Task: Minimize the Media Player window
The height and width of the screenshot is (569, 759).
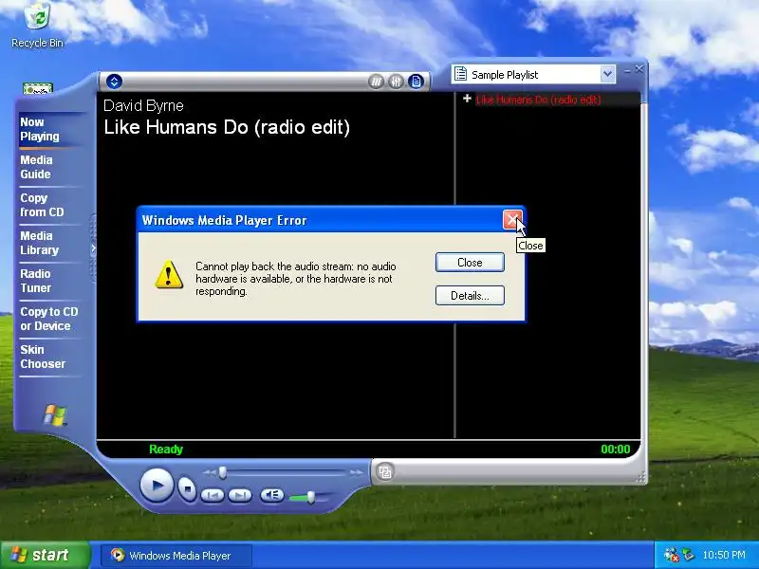Action: point(627,70)
